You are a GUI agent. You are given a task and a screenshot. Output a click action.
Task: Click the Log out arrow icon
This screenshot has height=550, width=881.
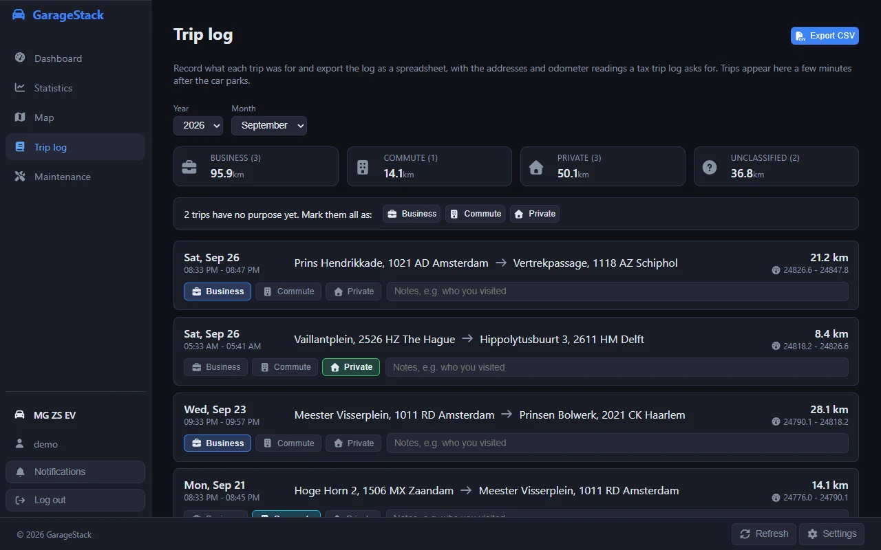tap(20, 500)
